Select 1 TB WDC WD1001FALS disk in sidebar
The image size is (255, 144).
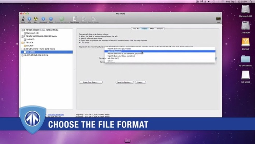[47, 30]
